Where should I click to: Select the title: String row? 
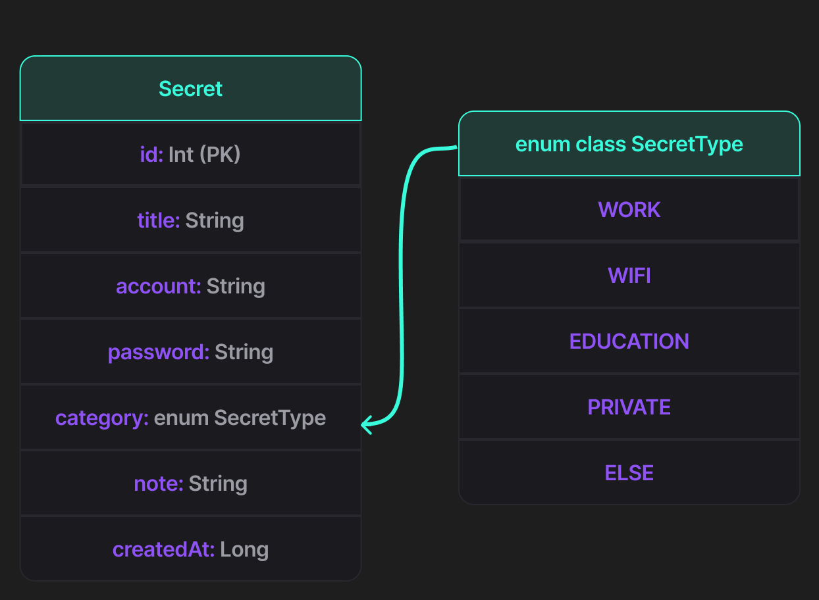pos(190,220)
